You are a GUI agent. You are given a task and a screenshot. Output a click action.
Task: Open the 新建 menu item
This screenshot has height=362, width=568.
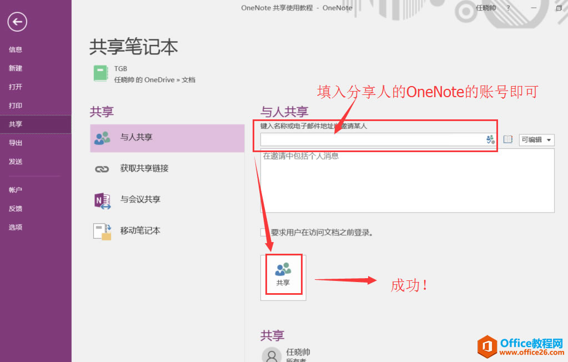point(15,68)
